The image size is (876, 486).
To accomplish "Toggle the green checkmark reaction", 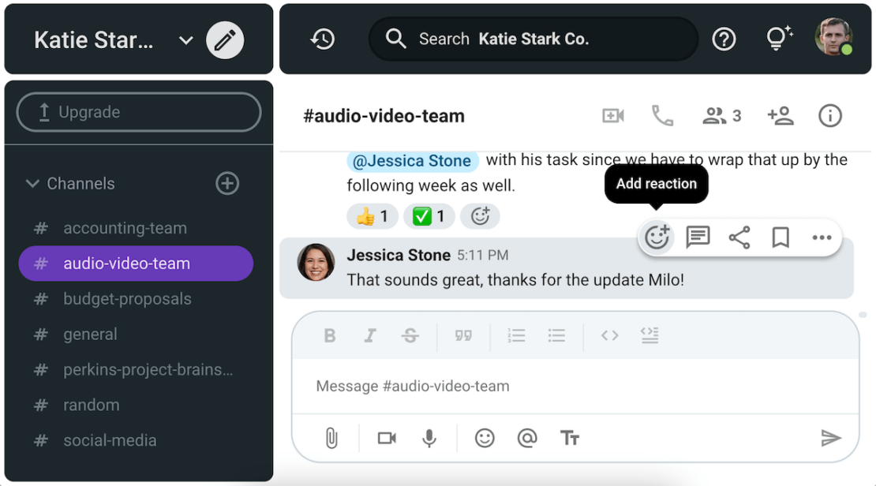I will [429, 216].
